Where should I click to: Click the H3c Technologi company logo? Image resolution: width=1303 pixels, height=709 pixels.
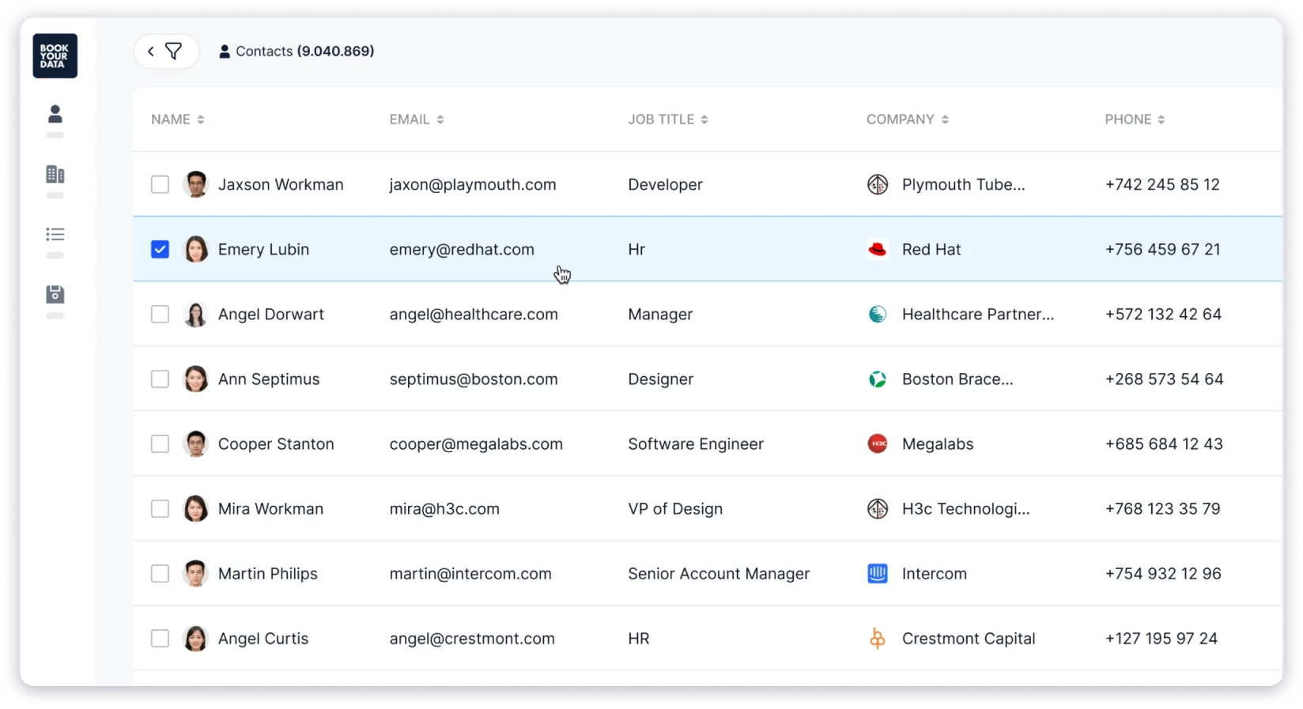[877, 508]
